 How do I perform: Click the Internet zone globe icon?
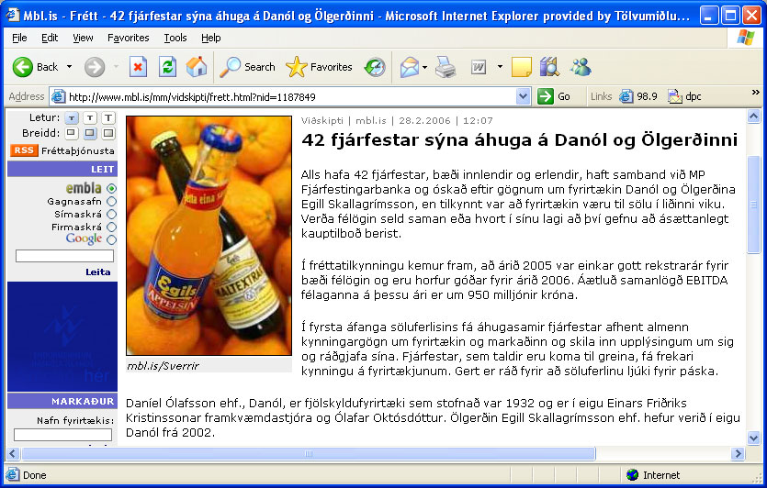pos(633,475)
